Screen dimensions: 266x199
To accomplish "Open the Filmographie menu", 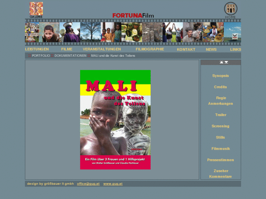I will click(150, 49).
